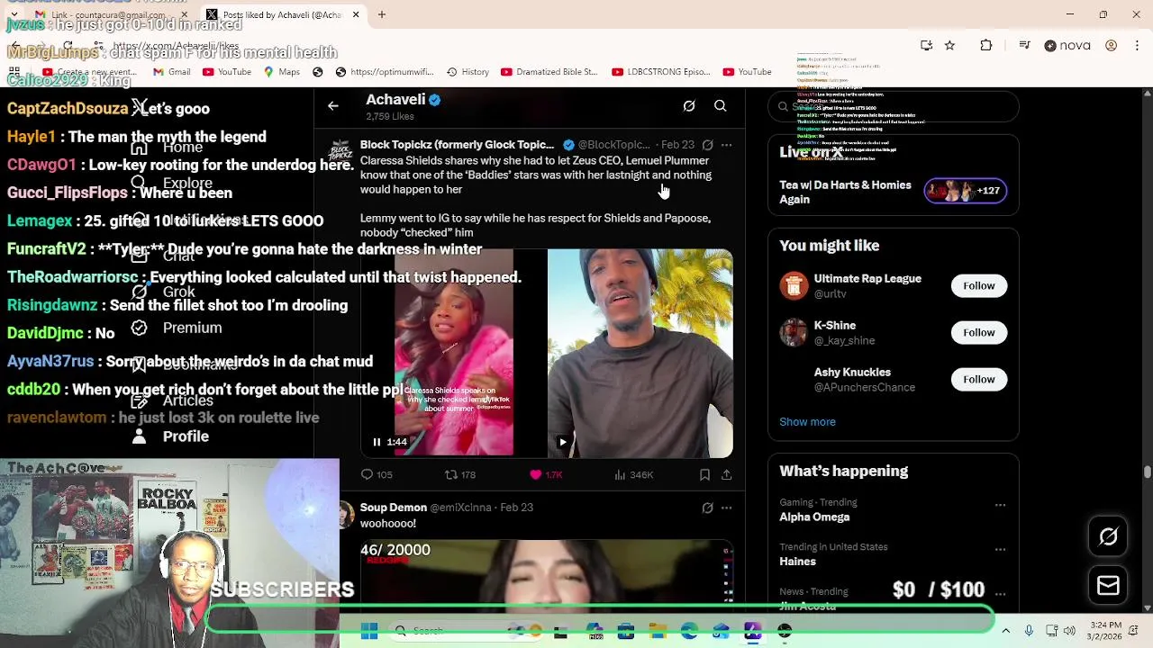
Task: Open Grok icon in Achaveli header
Action: [x=689, y=106]
